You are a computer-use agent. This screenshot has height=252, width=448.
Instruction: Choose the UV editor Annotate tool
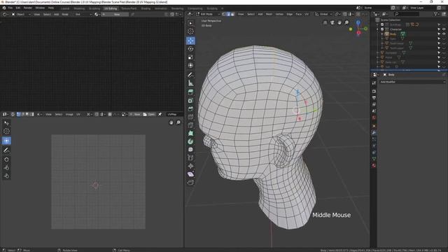tap(6, 150)
